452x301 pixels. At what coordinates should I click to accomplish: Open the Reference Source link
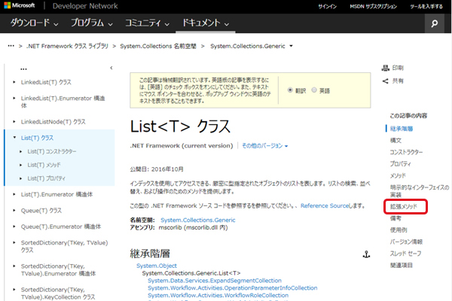pyautogui.click(x=325, y=205)
